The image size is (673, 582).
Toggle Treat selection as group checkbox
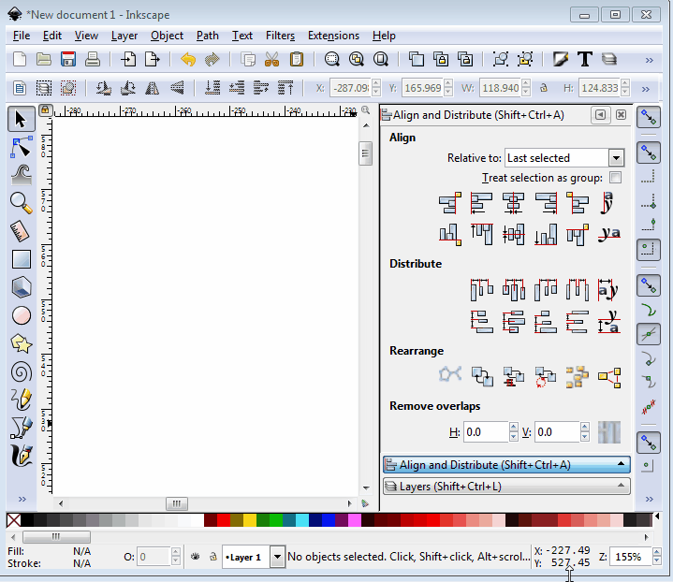(616, 177)
